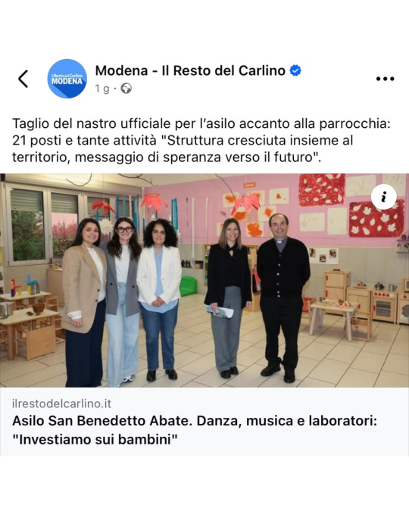Click the priest in black clerical clothing

(x=283, y=297)
